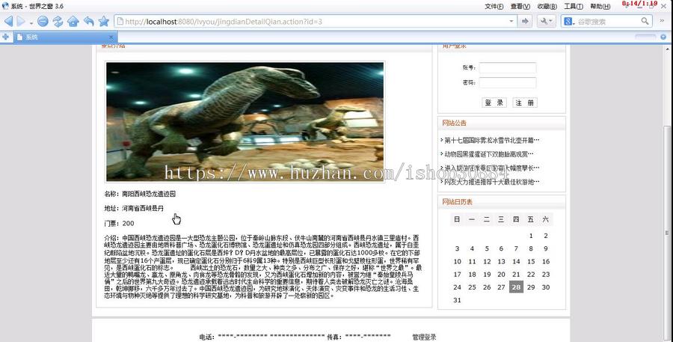The image size is (673, 342).
Task: Go to the home page icon
Action: coord(73,21)
